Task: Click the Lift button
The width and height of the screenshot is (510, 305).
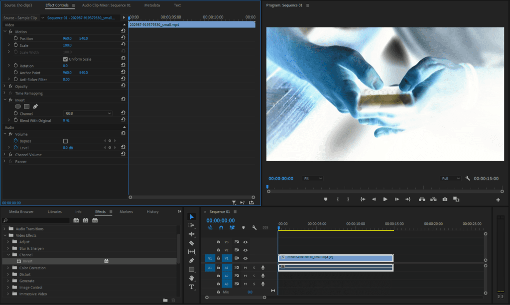Action: [422, 199]
